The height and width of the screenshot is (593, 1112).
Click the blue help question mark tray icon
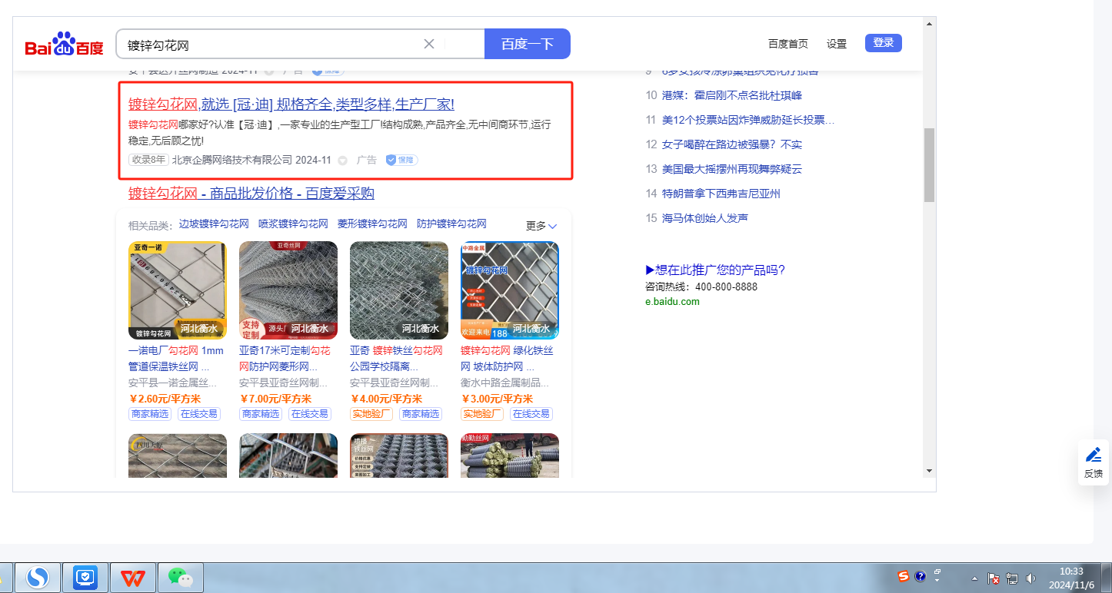tap(920, 576)
